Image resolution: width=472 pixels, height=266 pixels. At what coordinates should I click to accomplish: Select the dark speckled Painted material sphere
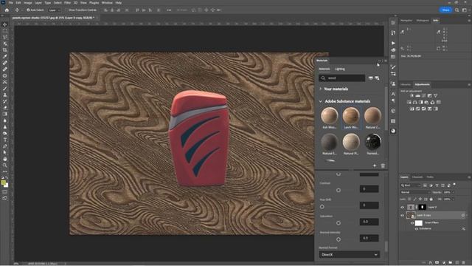[x=372, y=142]
